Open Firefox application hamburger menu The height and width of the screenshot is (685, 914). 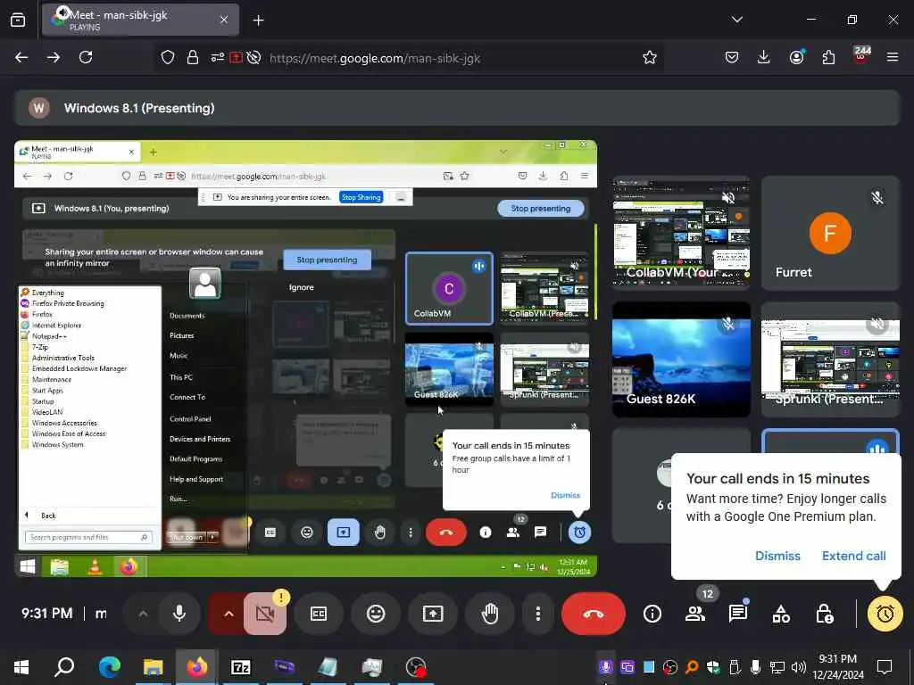coord(893,57)
